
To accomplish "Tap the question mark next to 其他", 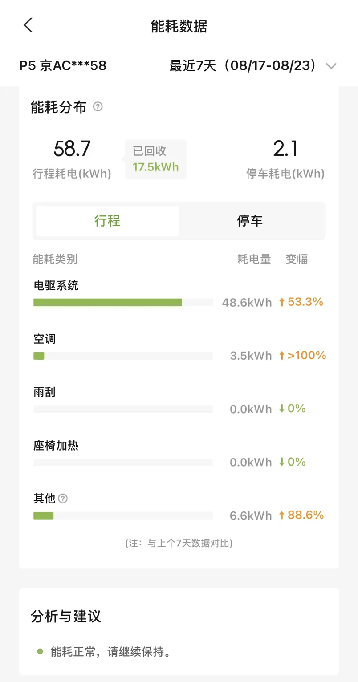I will tap(63, 499).
